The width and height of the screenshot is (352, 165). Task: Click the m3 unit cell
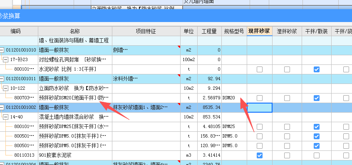point(189,155)
